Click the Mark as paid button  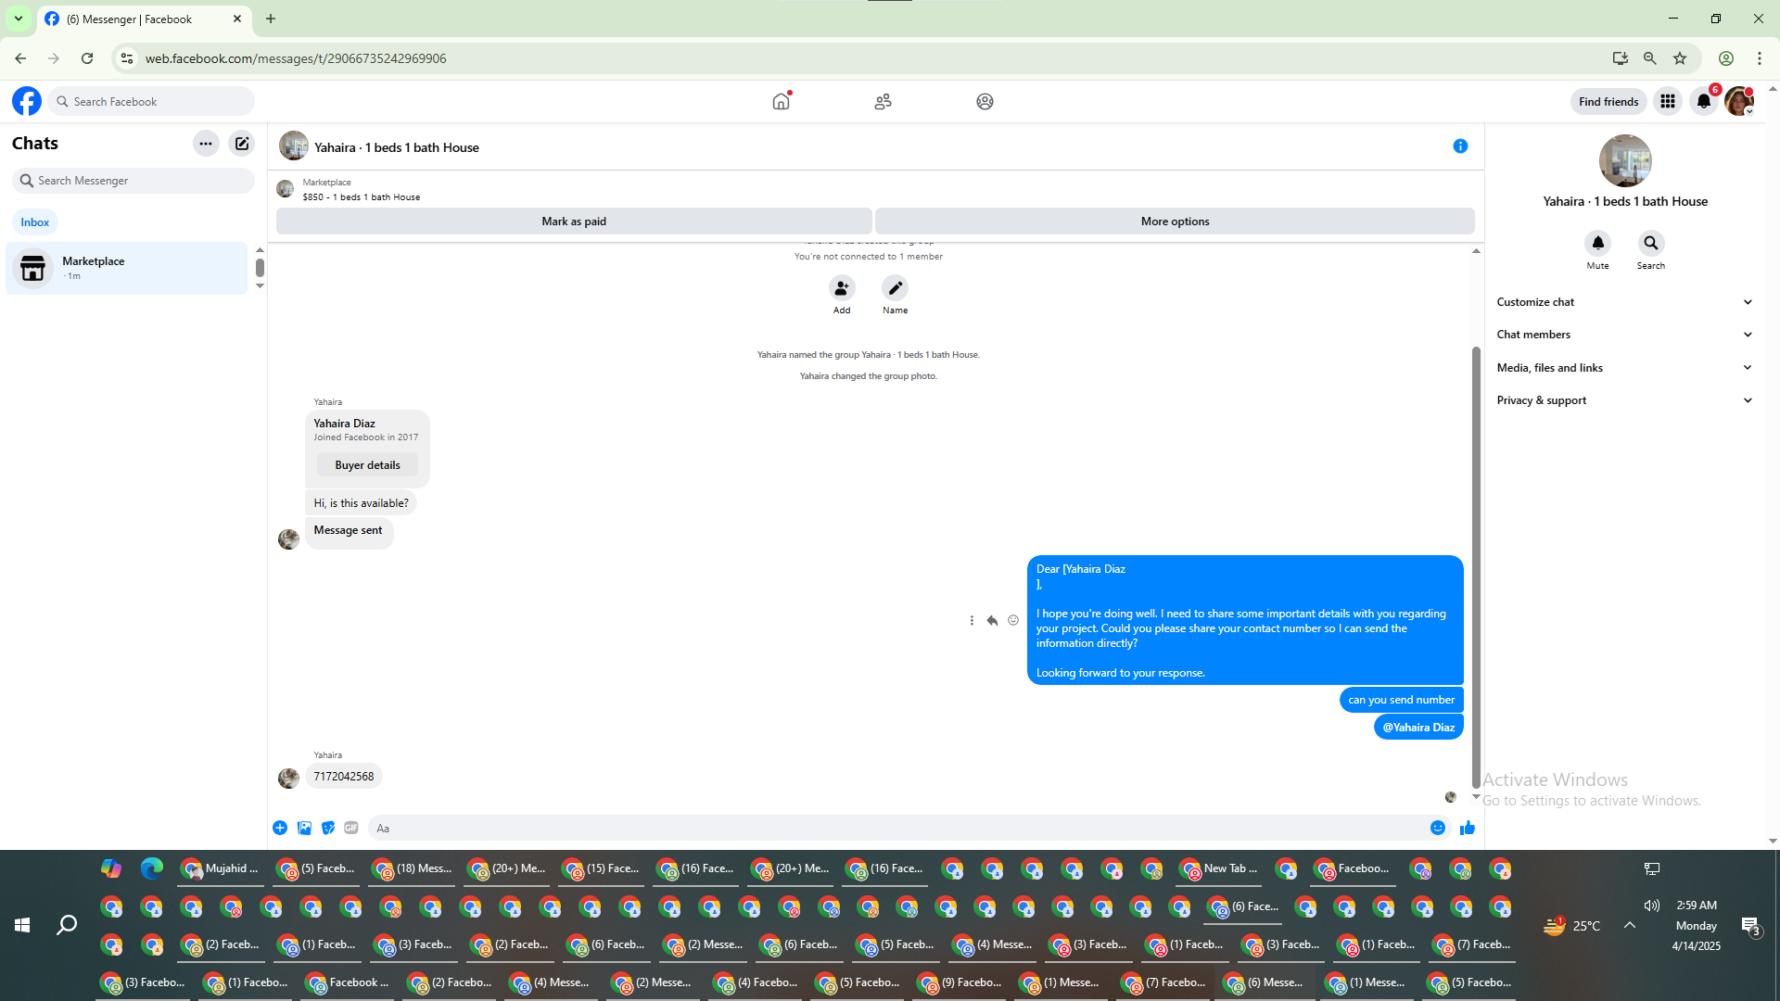point(574,222)
